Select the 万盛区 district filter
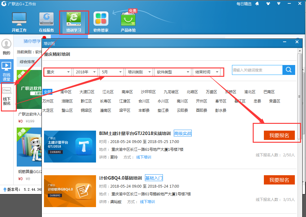306x217 pixels. point(212,92)
